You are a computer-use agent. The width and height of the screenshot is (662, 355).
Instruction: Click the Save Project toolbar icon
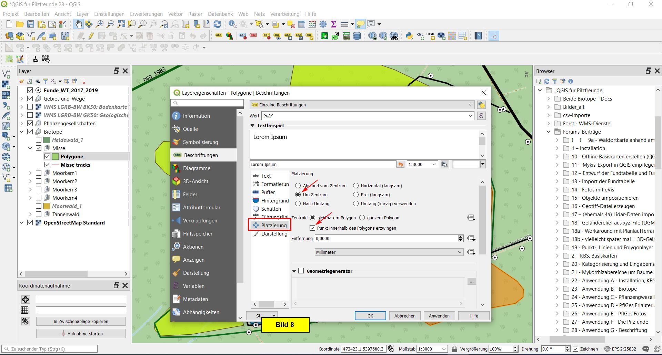(x=31, y=24)
